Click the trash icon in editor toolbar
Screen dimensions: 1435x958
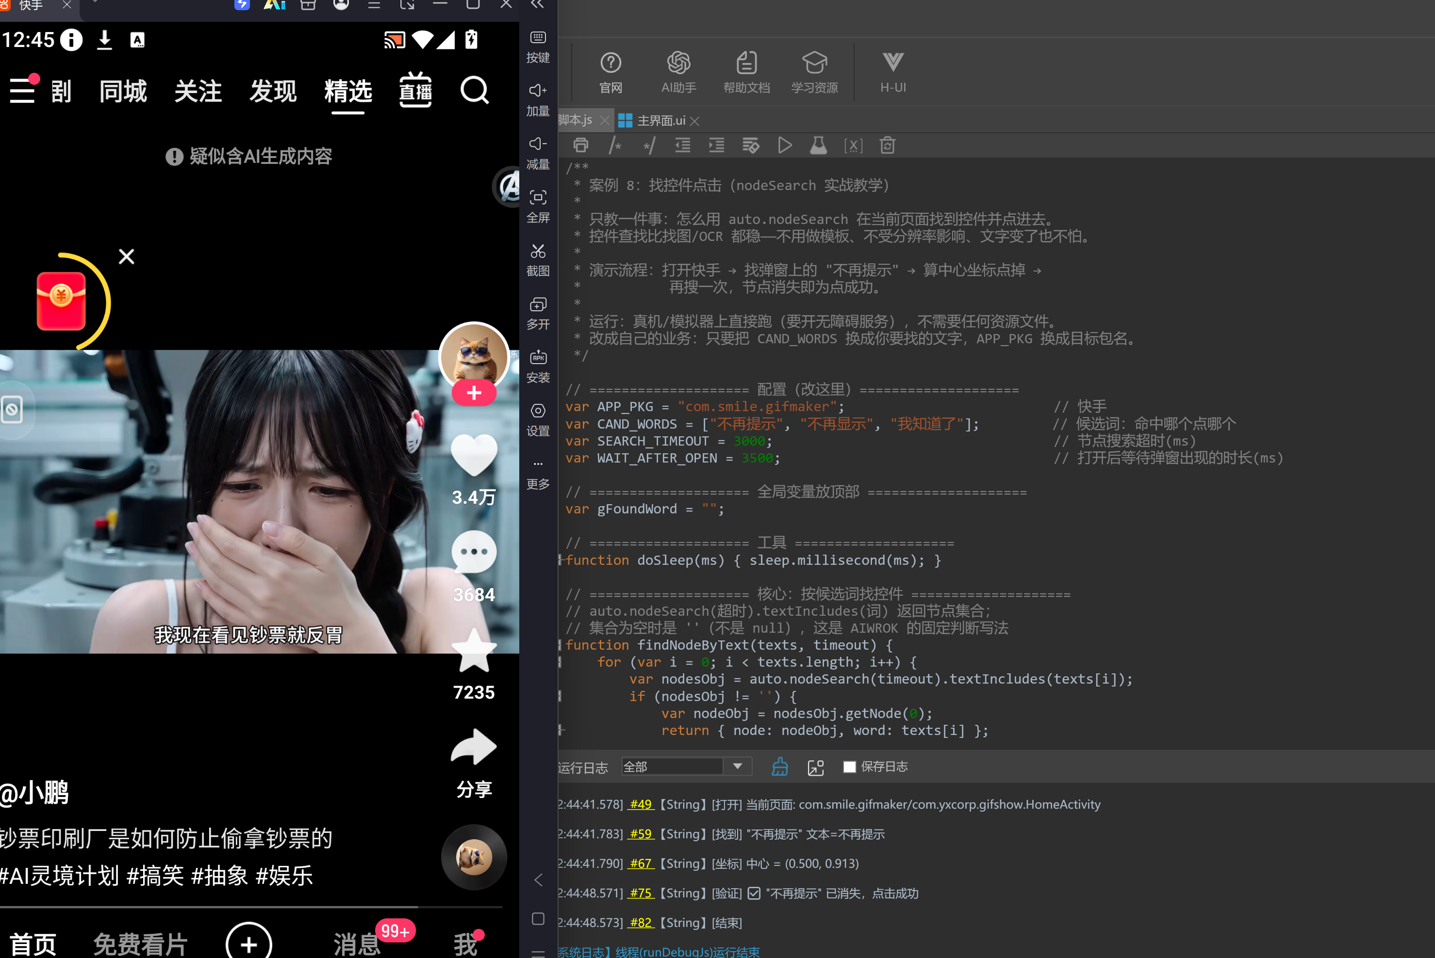coord(887,145)
